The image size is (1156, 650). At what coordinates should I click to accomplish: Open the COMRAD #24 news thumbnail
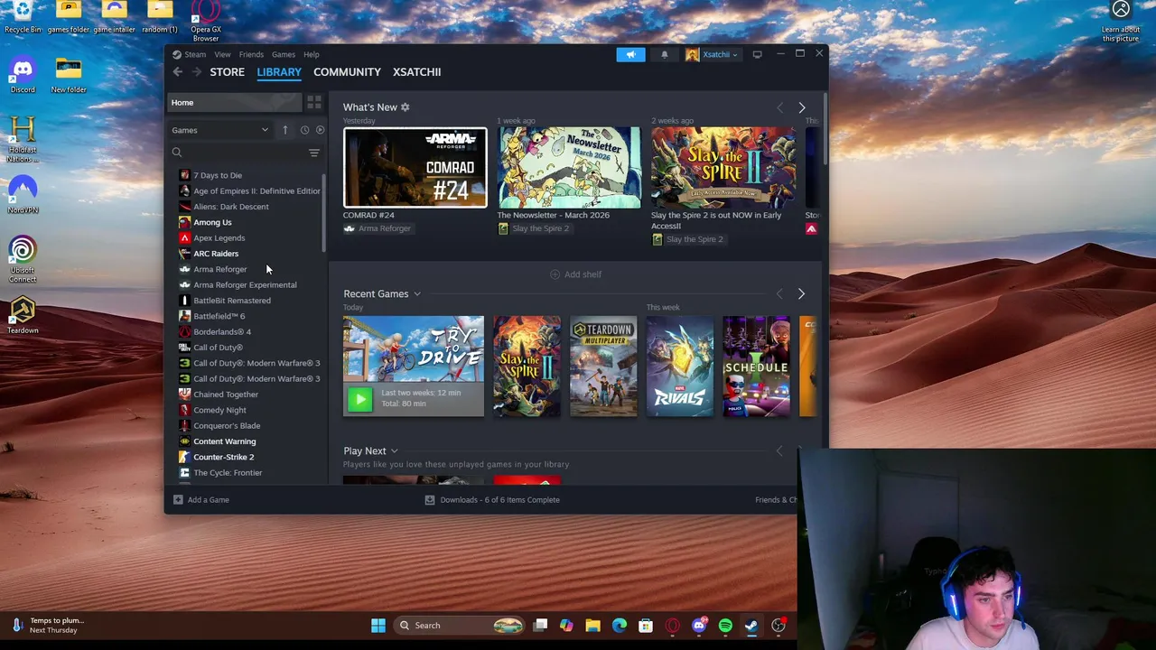coord(415,168)
